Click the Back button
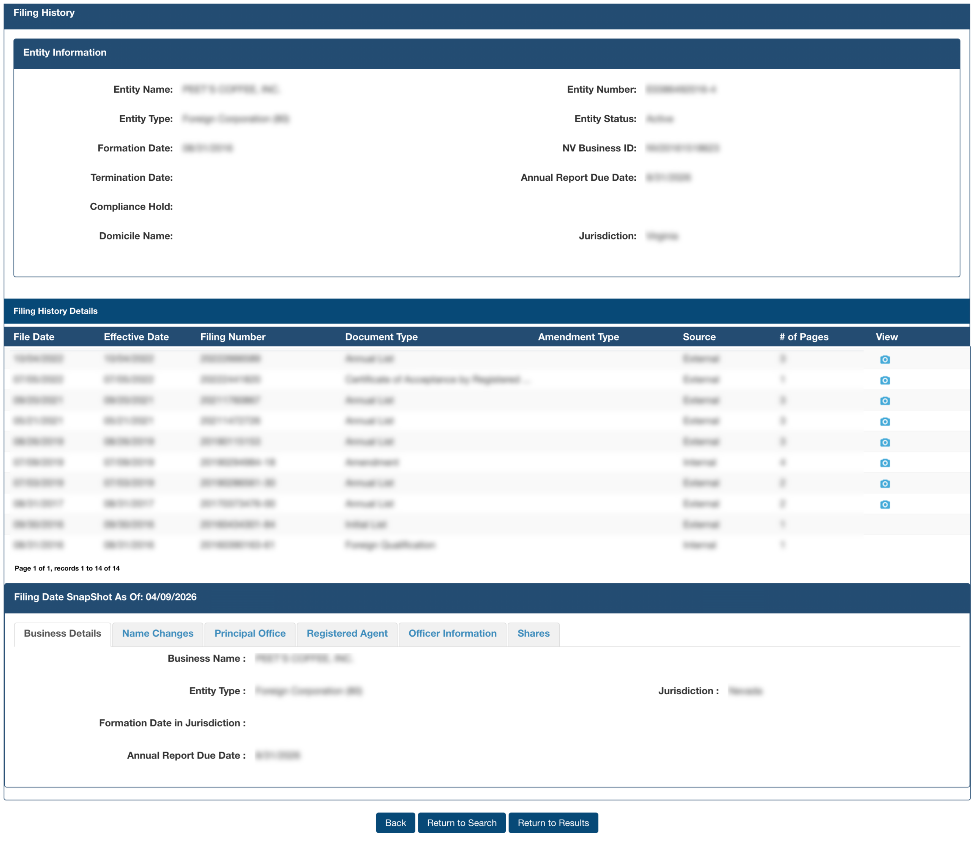This screenshot has height=845, width=972. coord(395,823)
